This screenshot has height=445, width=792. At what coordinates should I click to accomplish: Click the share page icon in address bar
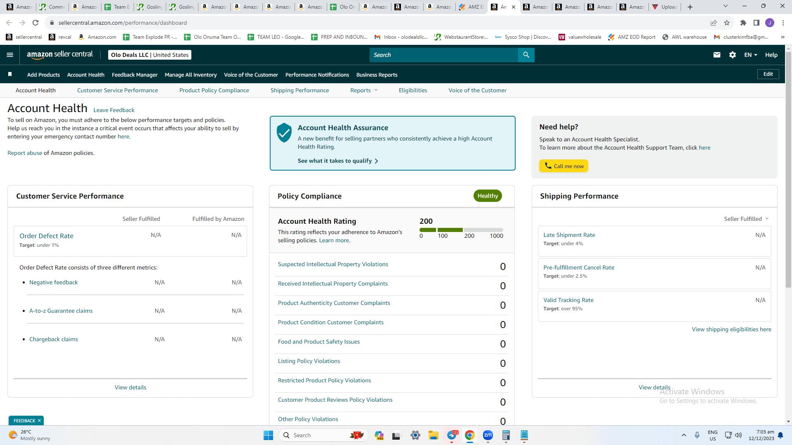pos(714,23)
